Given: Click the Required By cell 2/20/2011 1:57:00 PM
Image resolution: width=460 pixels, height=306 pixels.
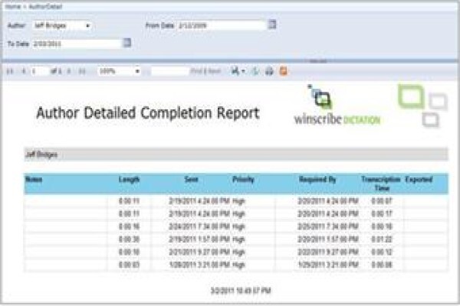Looking at the screenshot, I should coord(328,239).
